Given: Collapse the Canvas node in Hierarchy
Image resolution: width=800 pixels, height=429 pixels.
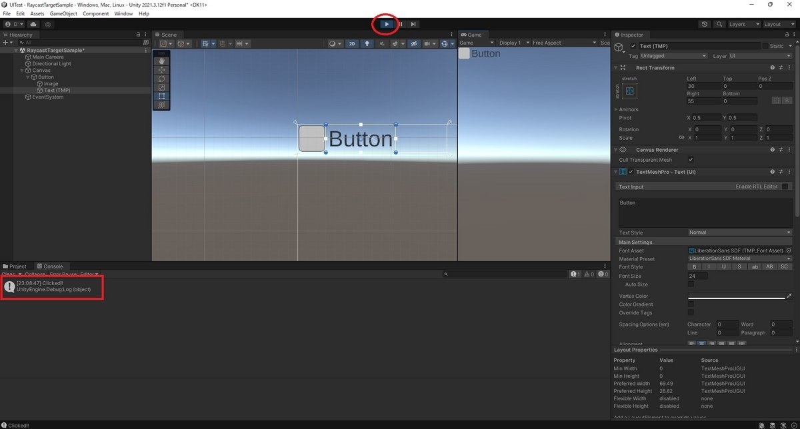Looking at the screenshot, I should pyautogui.click(x=21, y=71).
